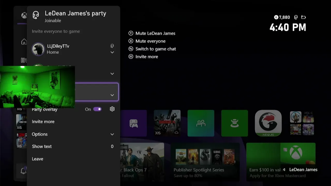This screenshot has width=331, height=186.
Task: Expand the highlighted party member chevron
Action: (112, 95)
